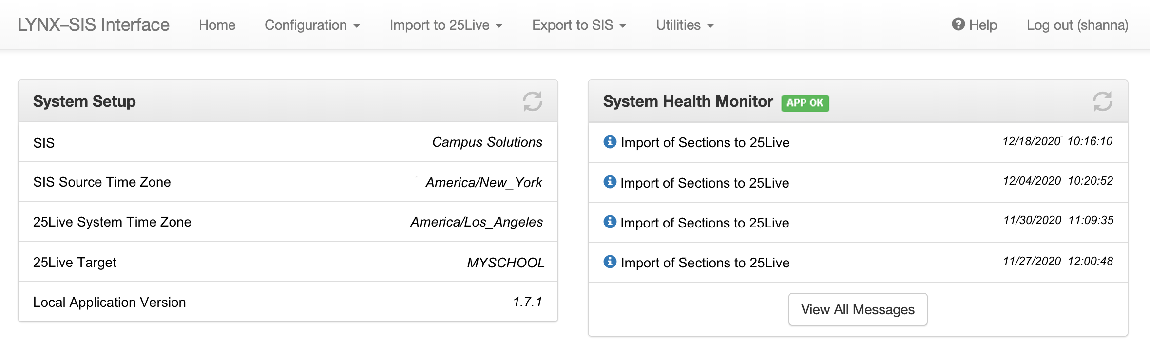Viewport: 1150px width, 360px height.
Task: Select the 12/18/2020 10:16:10 timestamp
Action: 1057,141
